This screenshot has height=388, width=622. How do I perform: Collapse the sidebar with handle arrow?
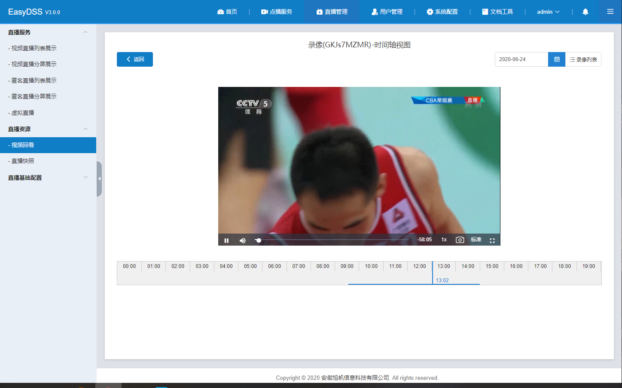pyautogui.click(x=99, y=179)
